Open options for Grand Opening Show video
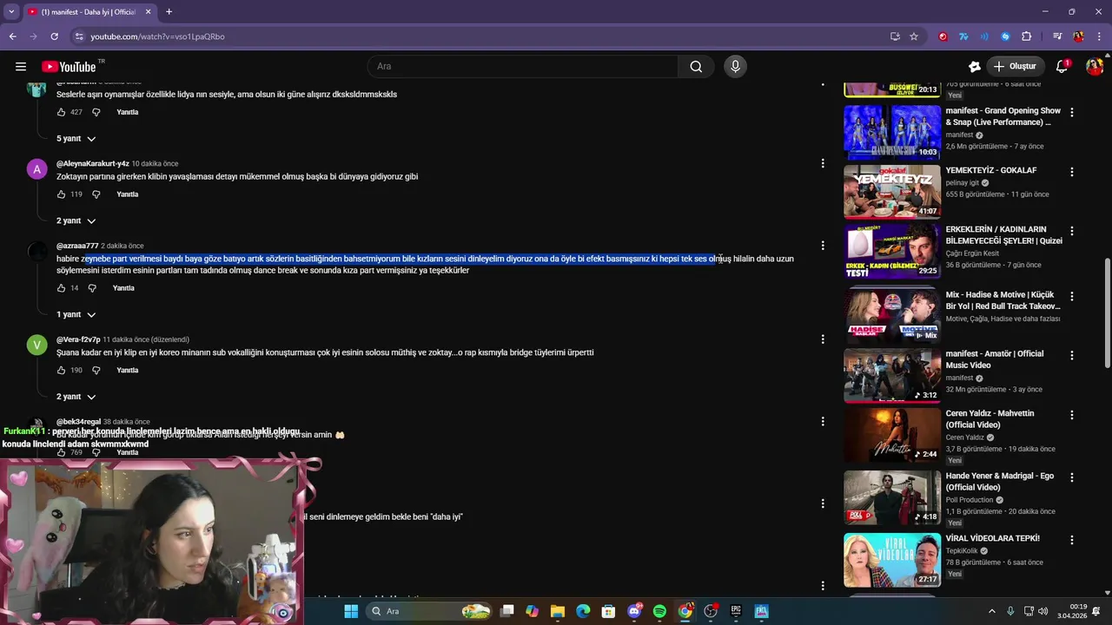1112x625 pixels. 1072,112
